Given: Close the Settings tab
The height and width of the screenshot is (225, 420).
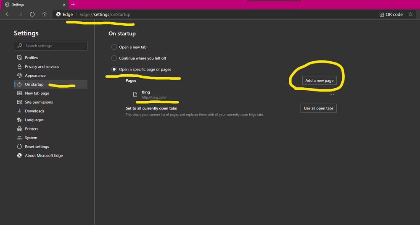Looking at the screenshot, I should 64,5.
